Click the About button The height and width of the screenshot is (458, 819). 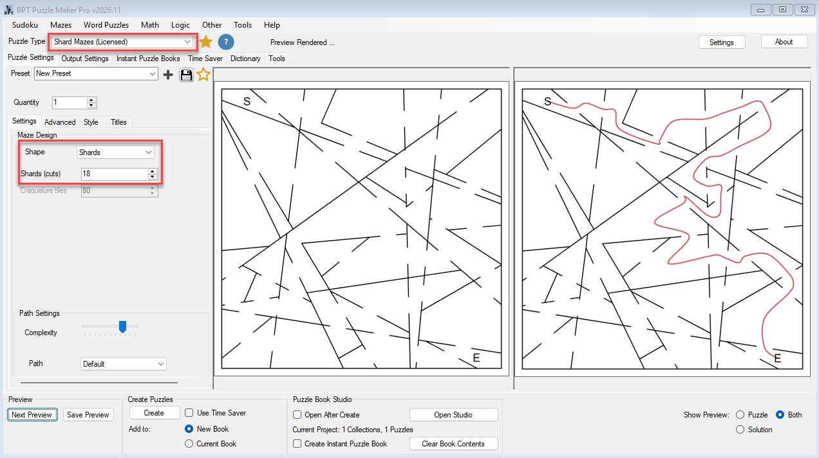(x=784, y=42)
